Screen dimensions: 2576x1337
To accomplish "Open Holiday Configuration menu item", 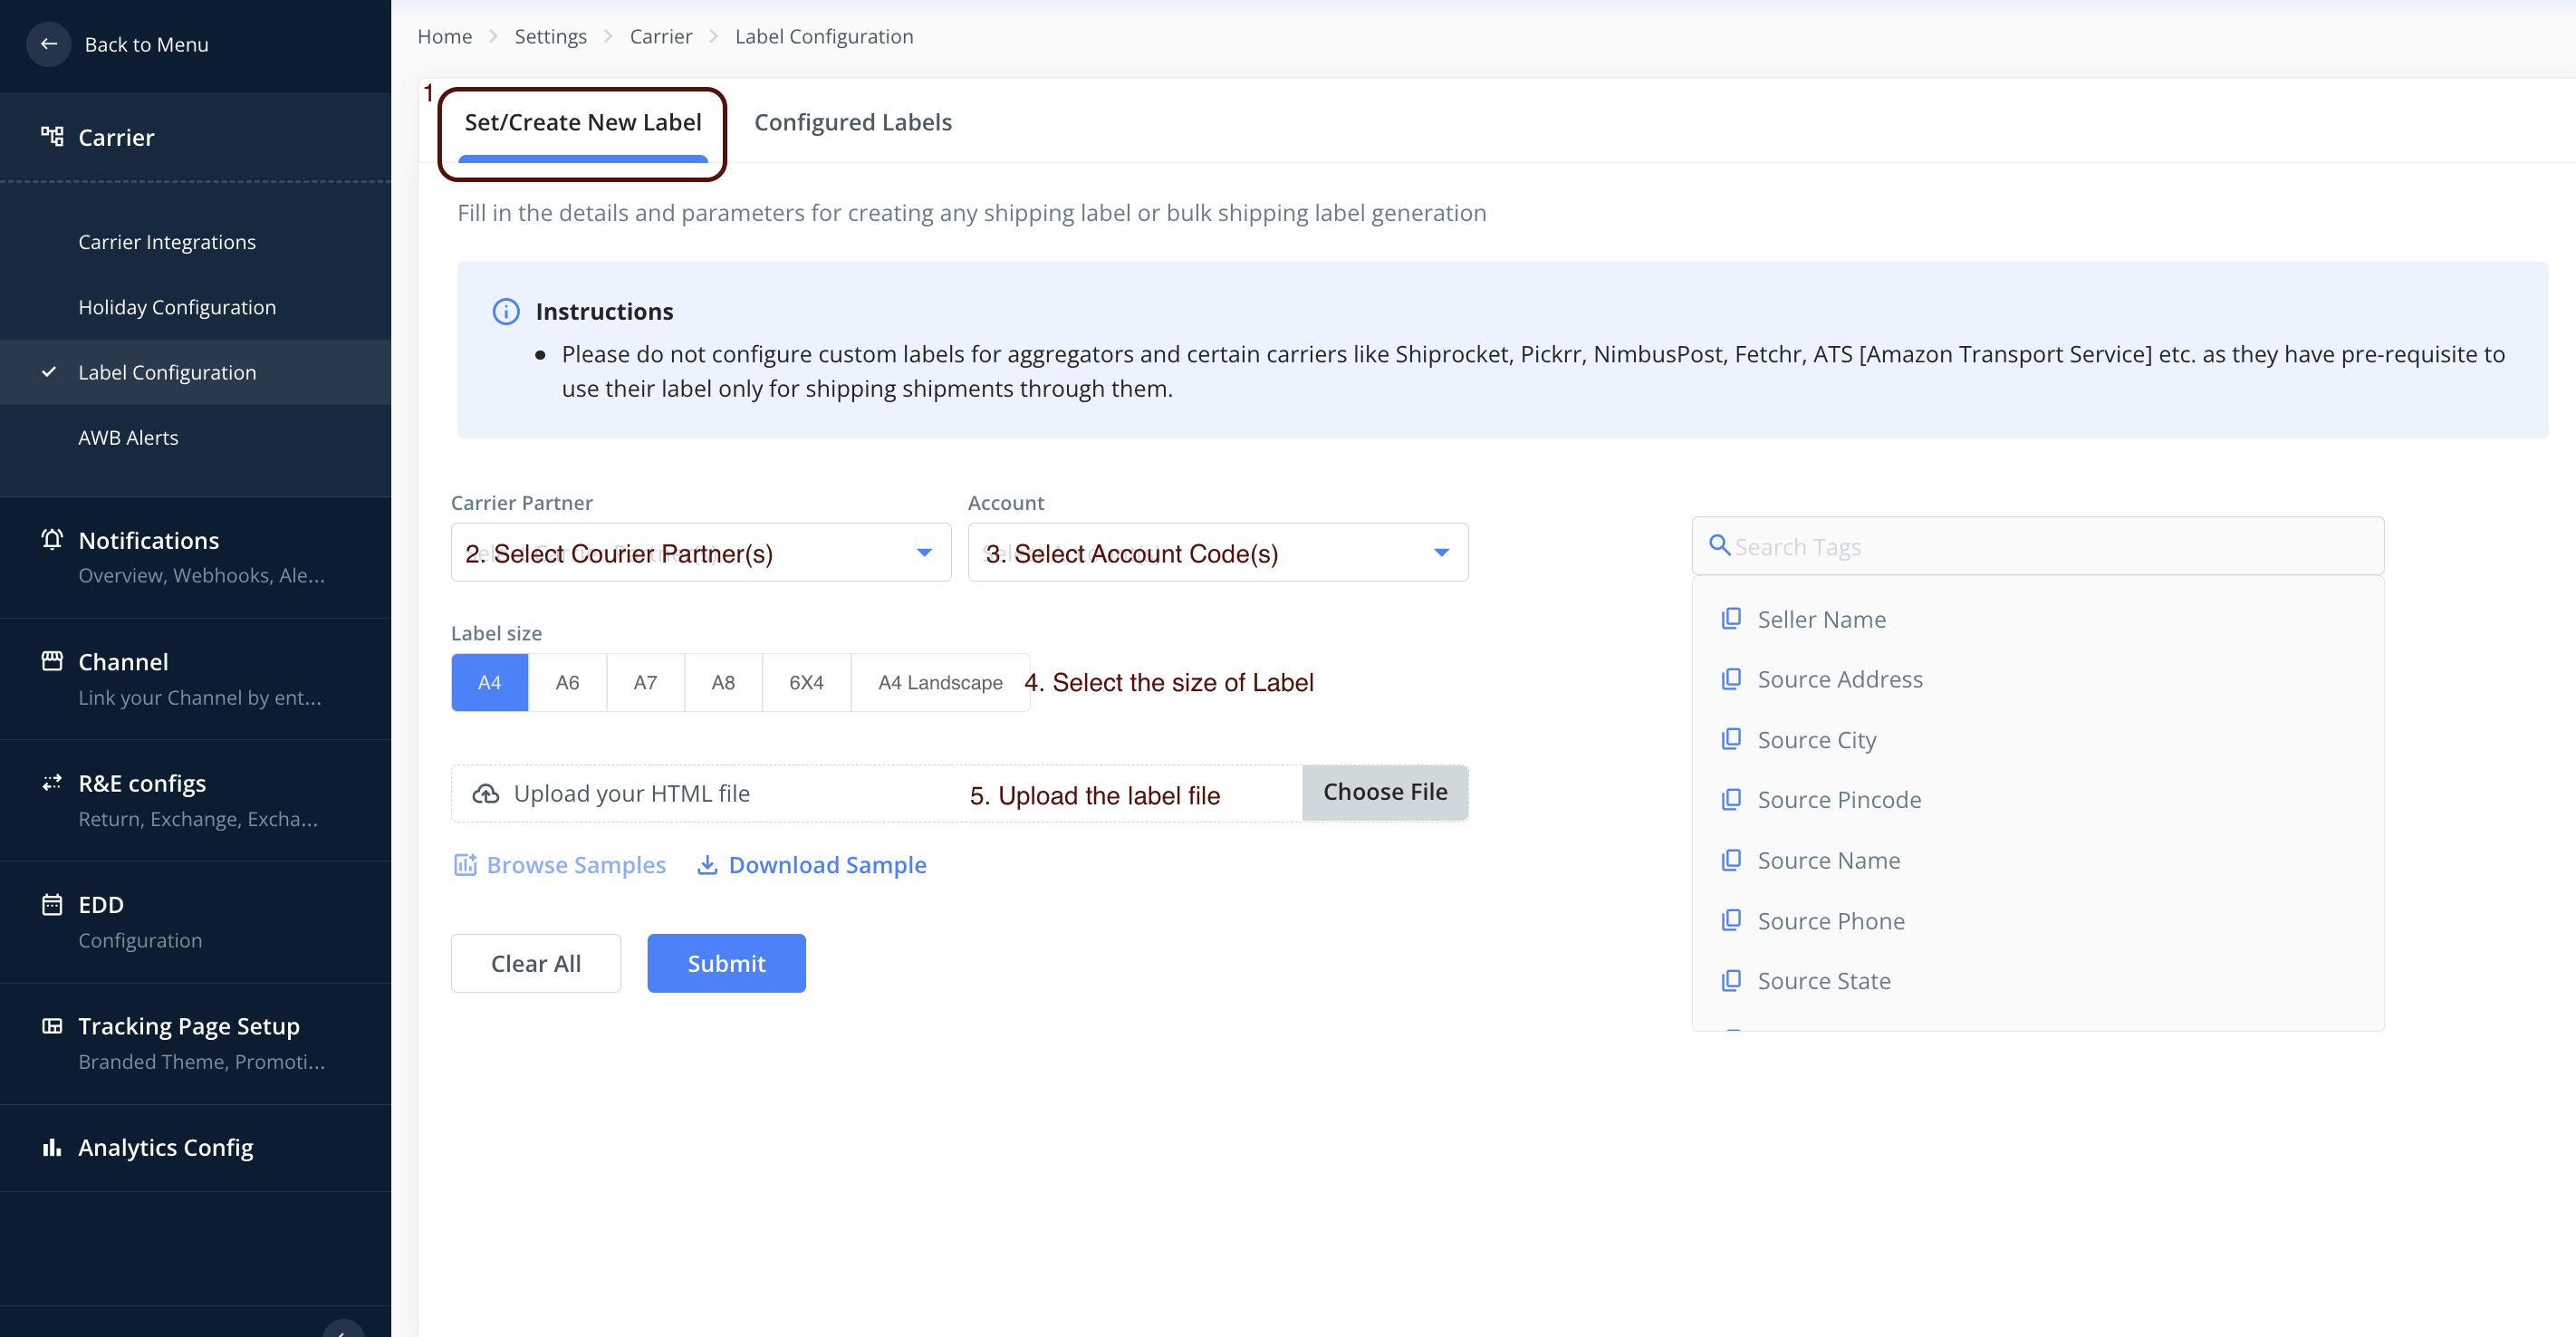I will pyautogui.click(x=177, y=307).
